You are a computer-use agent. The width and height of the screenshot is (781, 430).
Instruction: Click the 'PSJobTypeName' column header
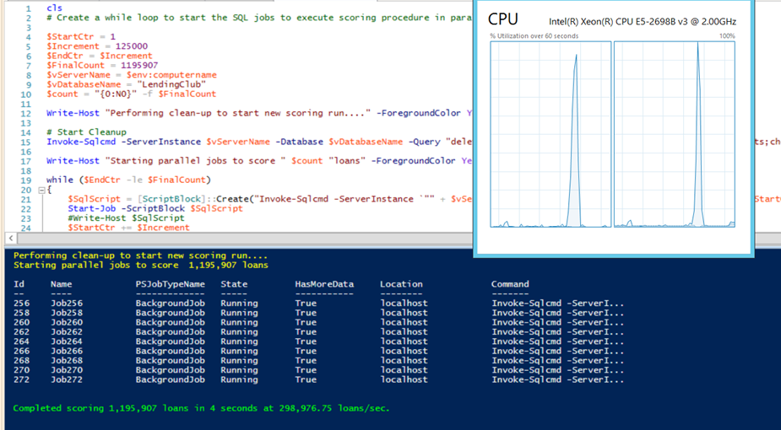(x=171, y=284)
